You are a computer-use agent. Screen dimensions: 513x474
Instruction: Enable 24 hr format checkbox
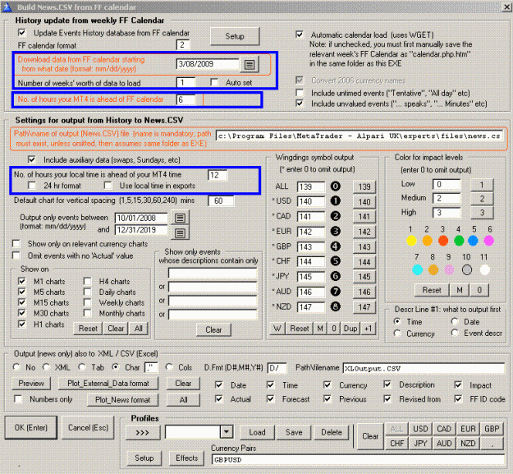pos(32,186)
